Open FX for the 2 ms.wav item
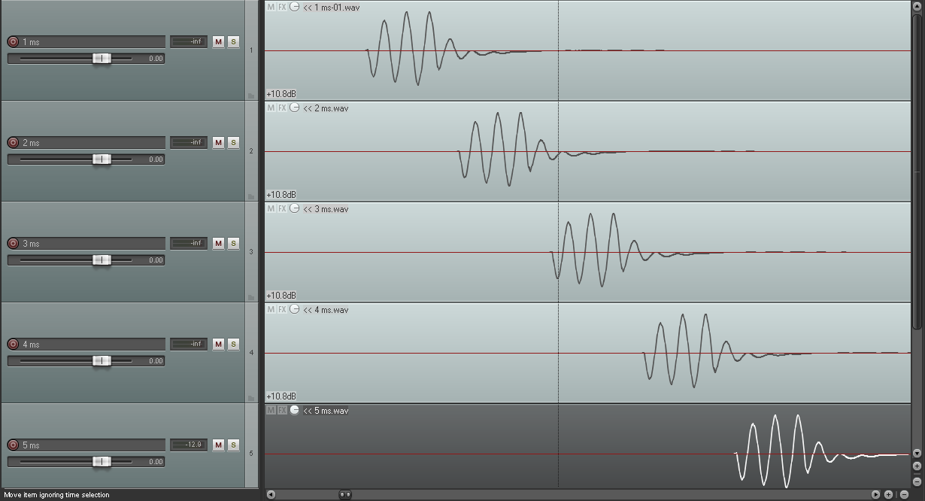This screenshot has width=925, height=501. pyautogui.click(x=282, y=108)
